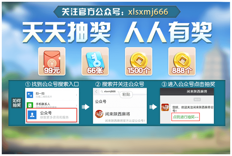Tap the 粘贴 paste bubble
The image size is (232, 156).
tap(126, 94)
